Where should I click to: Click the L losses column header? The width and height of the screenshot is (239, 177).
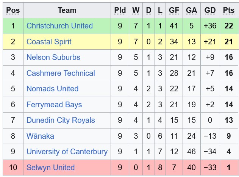click(x=160, y=10)
